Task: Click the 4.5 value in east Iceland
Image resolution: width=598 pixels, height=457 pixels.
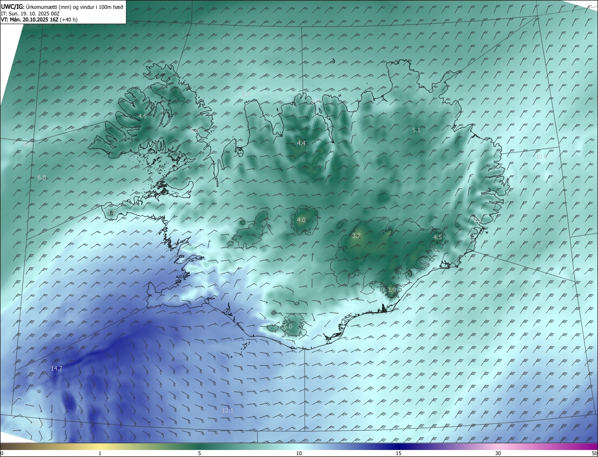Action: point(438,237)
